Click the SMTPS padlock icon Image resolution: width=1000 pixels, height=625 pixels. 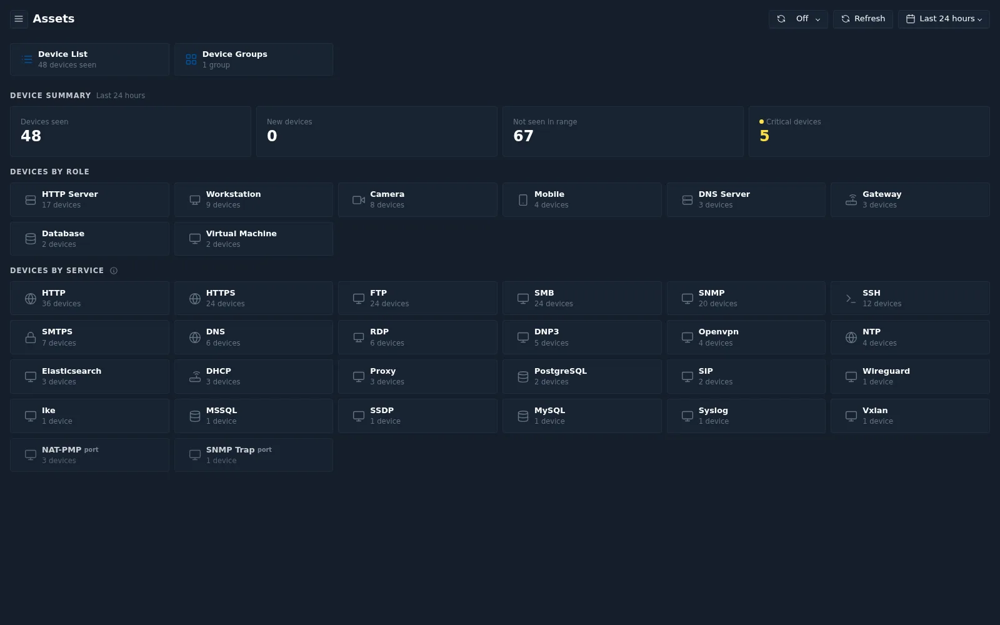pyautogui.click(x=31, y=337)
